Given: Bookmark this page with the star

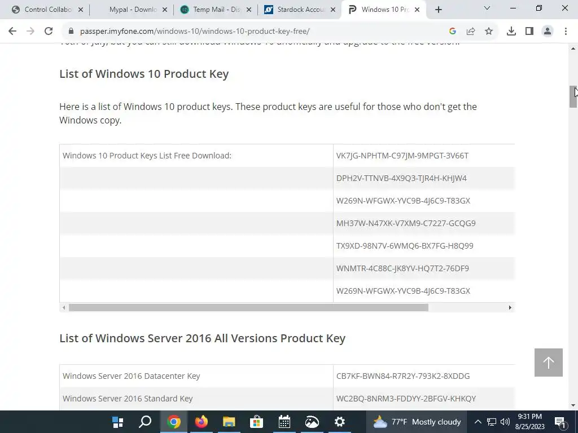Looking at the screenshot, I should click(x=489, y=32).
